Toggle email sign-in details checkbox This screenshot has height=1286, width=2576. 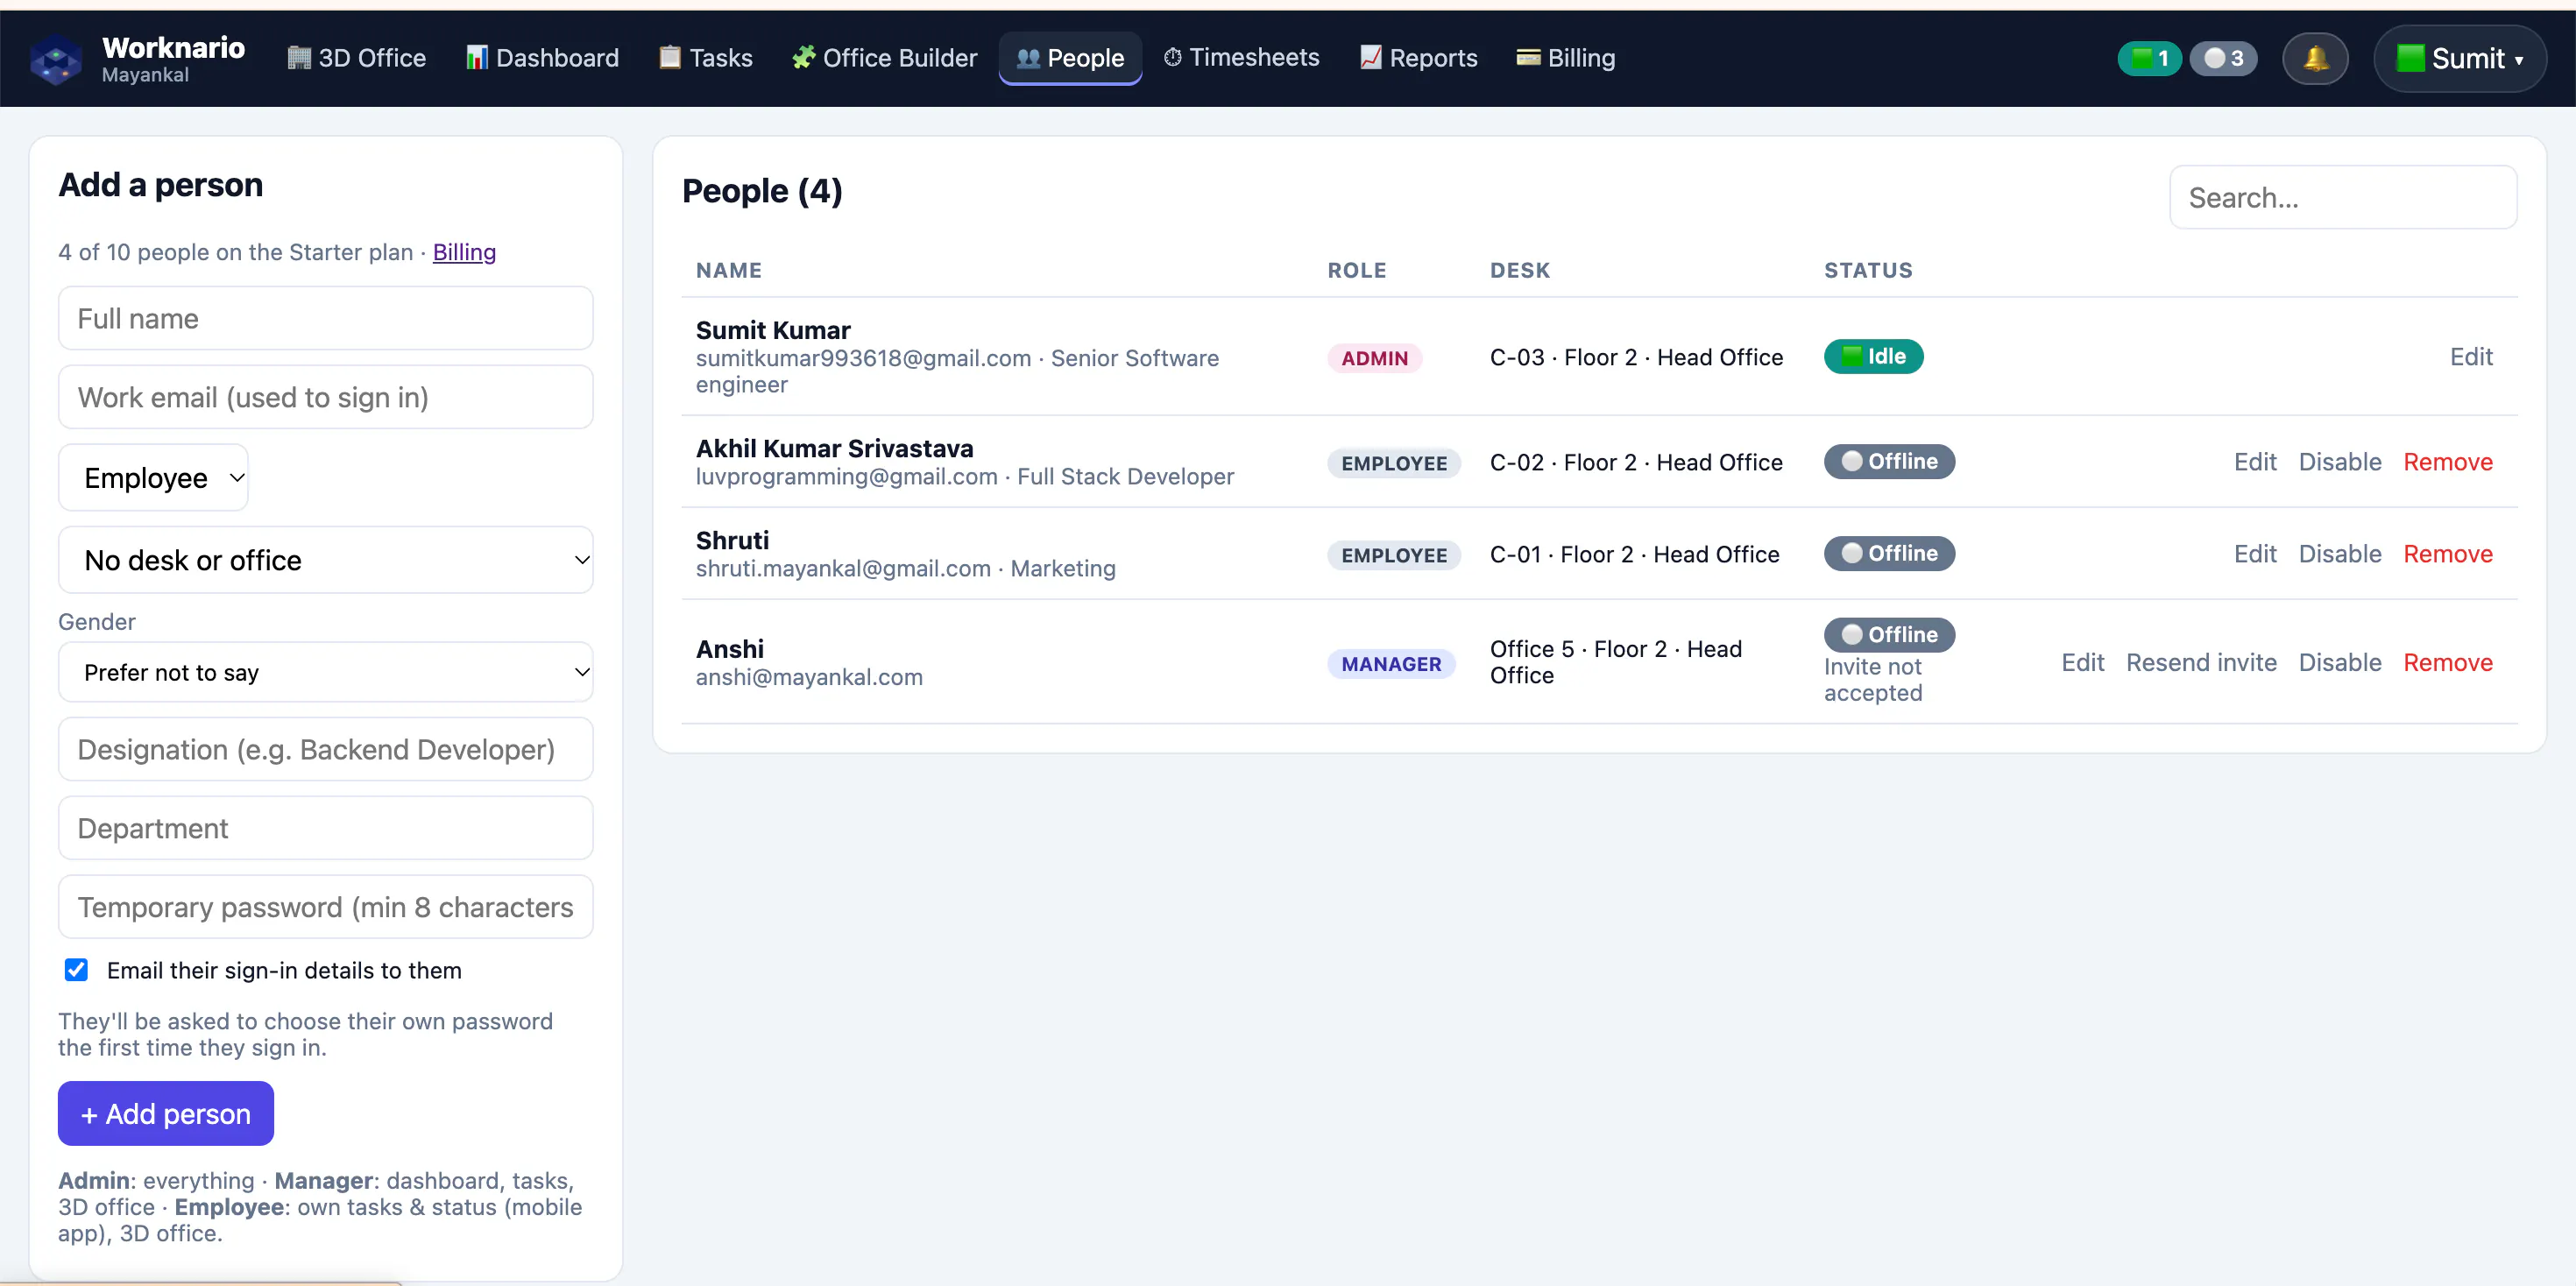[x=76, y=970]
